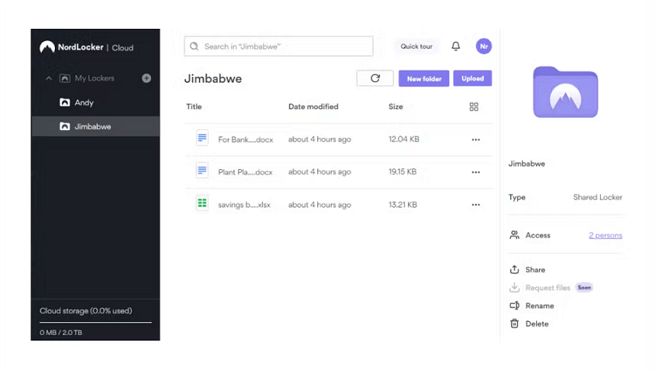Focus the Search in Jimbabwe field
The height and width of the screenshot is (370, 655).
pos(279,46)
